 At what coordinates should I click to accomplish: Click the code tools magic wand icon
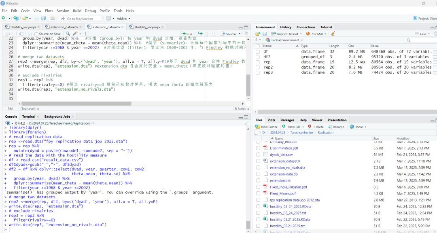pos(75,34)
